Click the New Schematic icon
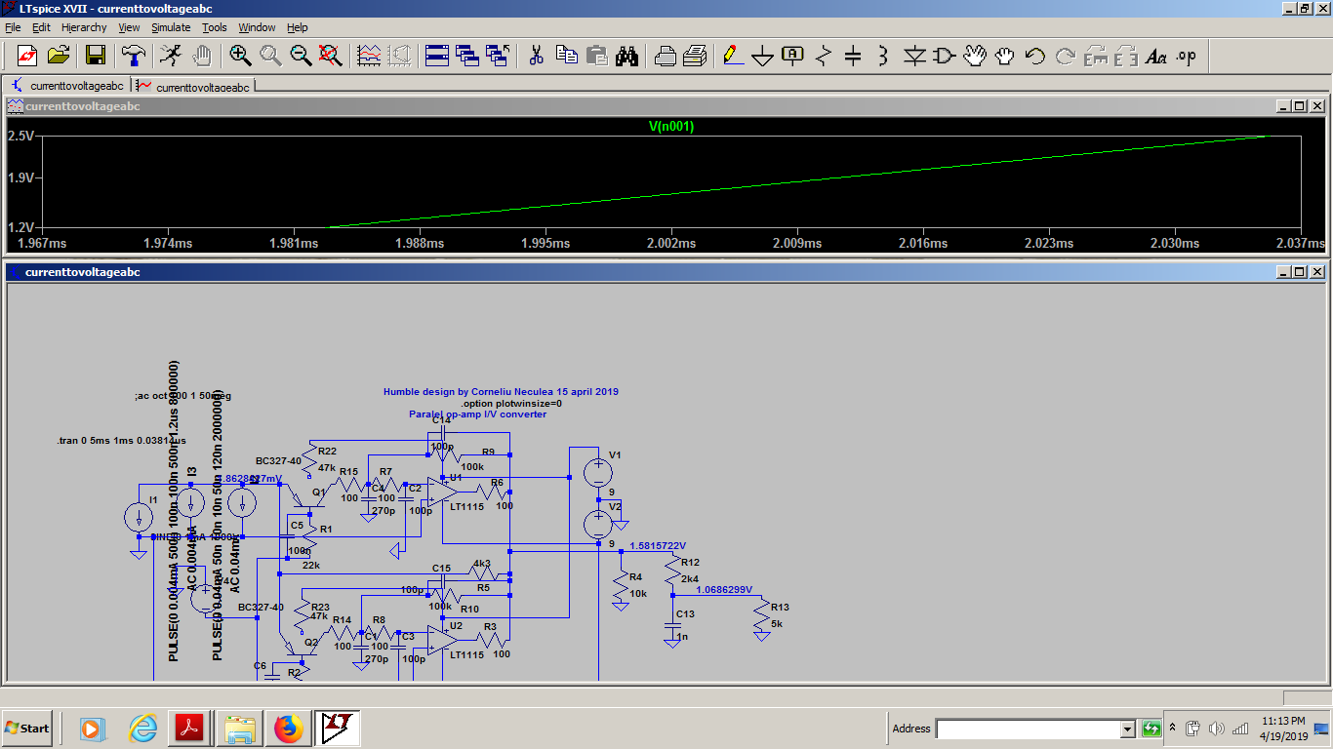 click(26, 56)
